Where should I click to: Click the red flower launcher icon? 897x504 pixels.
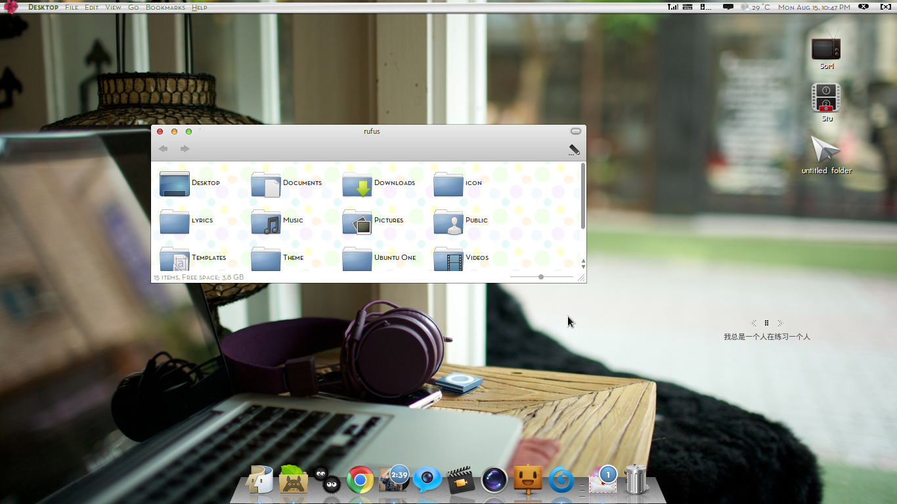pyautogui.click(x=11, y=7)
